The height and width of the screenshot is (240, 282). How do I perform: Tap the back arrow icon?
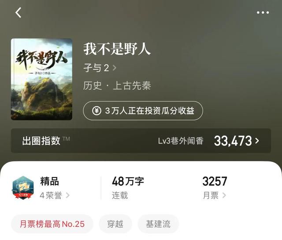(19, 12)
